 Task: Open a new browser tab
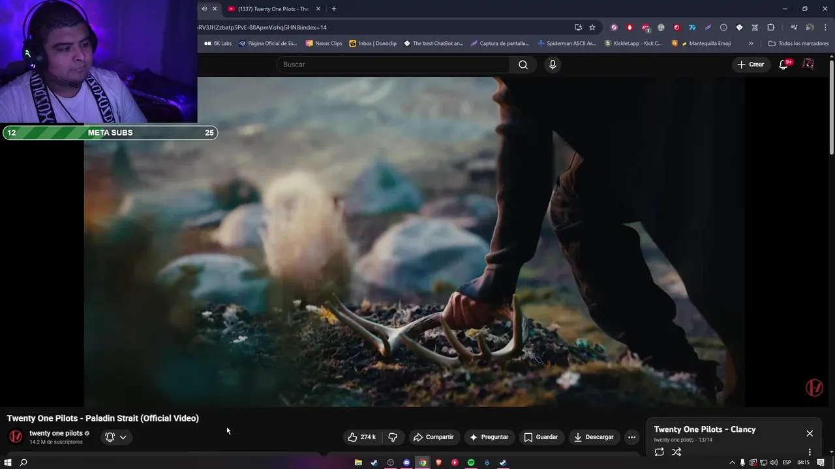(333, 8)
